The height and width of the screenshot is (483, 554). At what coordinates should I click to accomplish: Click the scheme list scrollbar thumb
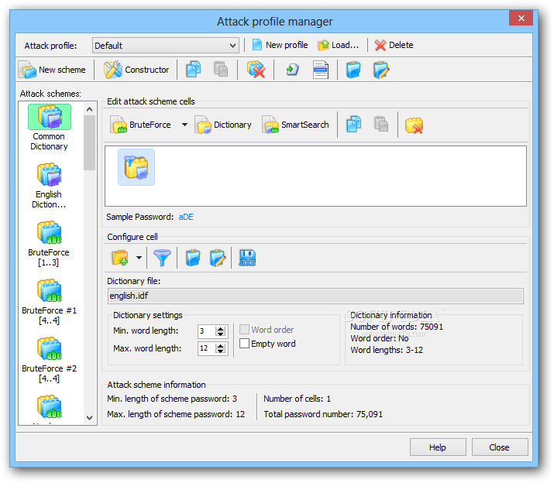89,143
